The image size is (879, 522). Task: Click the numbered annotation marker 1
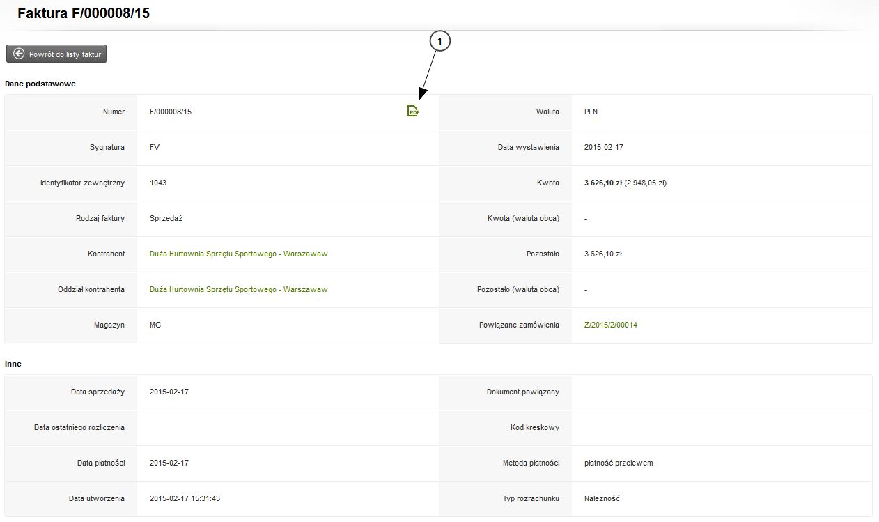click(x=439, y=43)
